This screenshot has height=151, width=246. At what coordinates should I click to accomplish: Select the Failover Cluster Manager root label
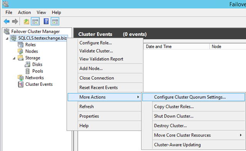coord(35,31)
